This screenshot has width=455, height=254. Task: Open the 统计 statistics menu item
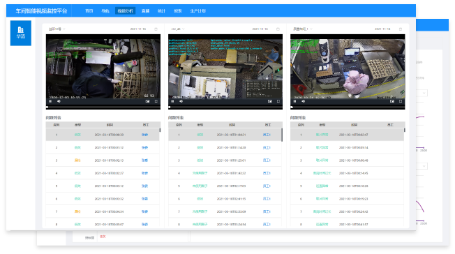(161, 11)
